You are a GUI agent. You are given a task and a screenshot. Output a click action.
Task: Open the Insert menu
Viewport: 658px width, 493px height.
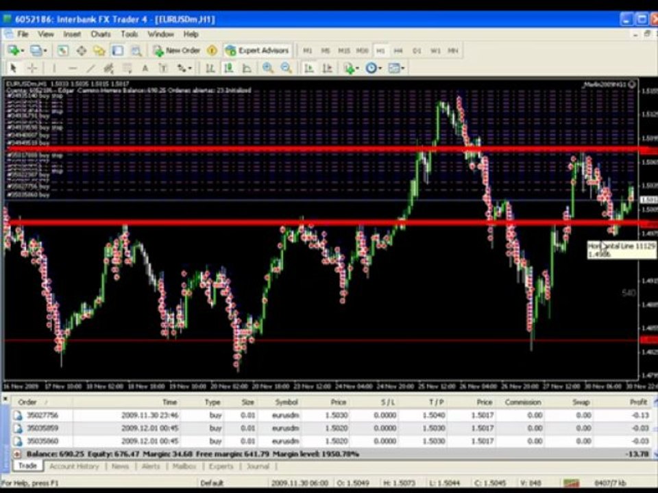72,34
